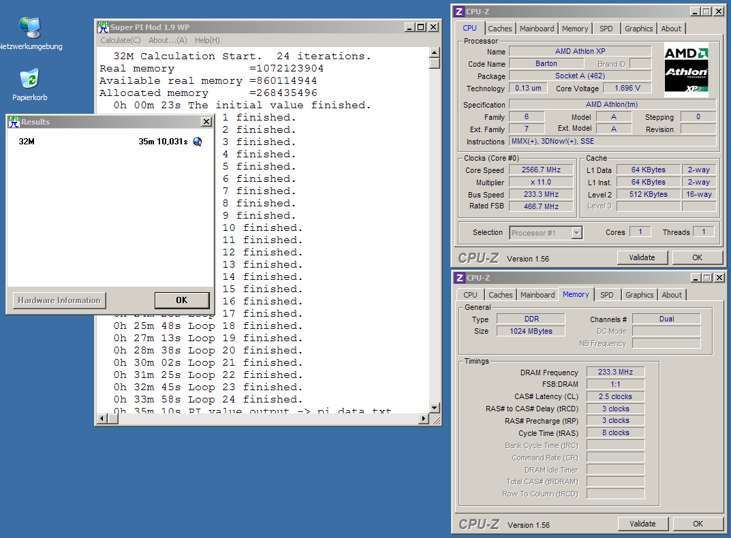
Task: Click the Super PI horizontal scrollbar left arrow
Action: pos(102,419)
